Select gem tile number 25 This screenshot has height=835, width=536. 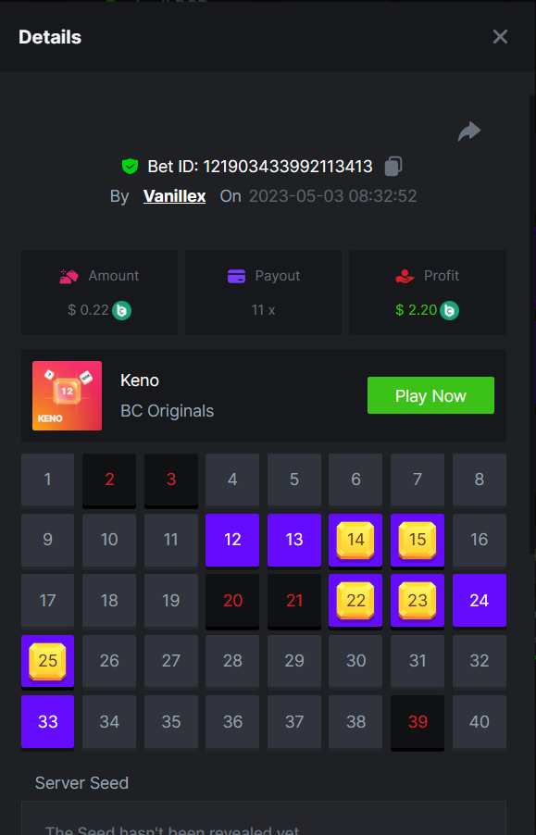[48, 661]
